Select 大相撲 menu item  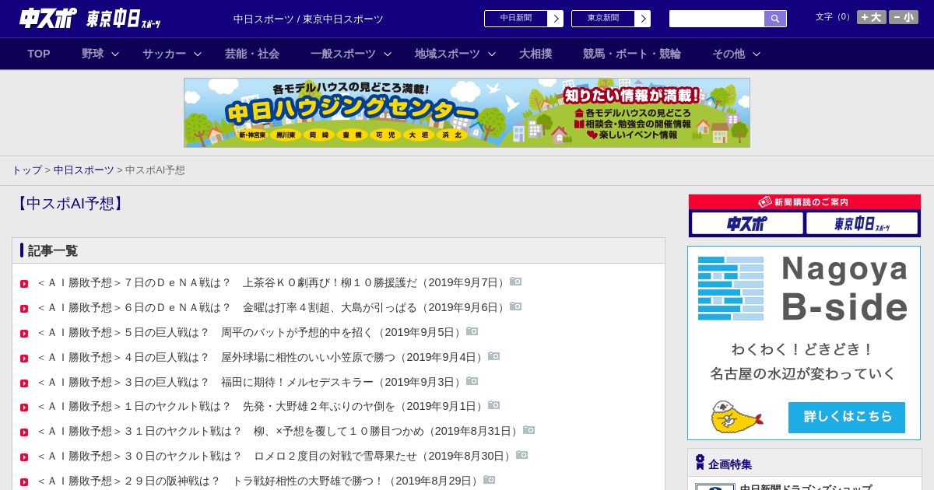click(535, 54)
